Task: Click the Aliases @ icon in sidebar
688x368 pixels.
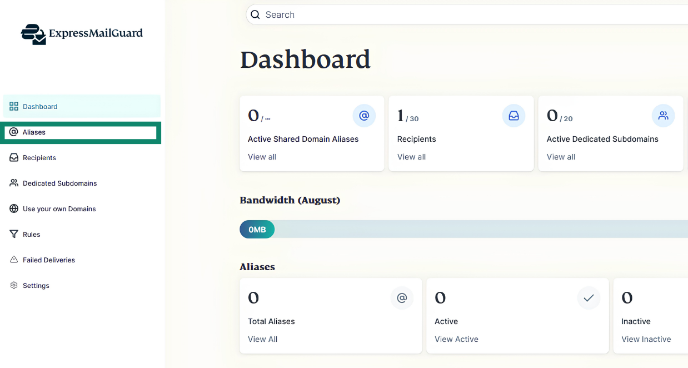Action: (x=14, y=132)
